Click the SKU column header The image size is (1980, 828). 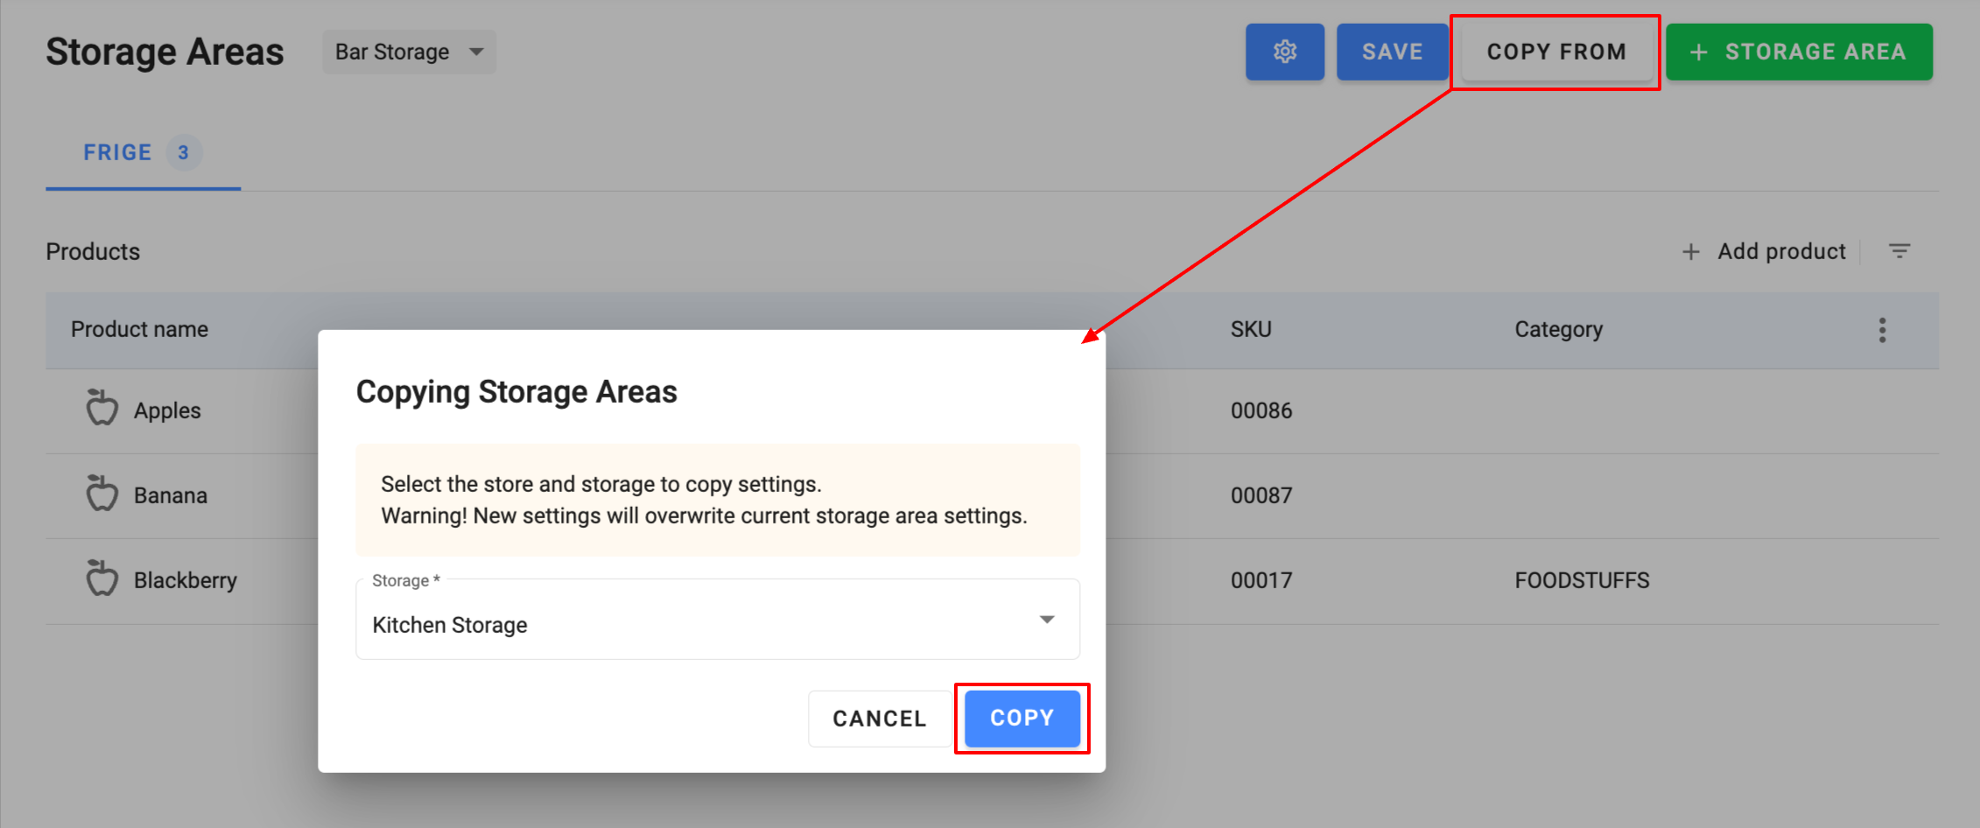tap(1251, 330)
